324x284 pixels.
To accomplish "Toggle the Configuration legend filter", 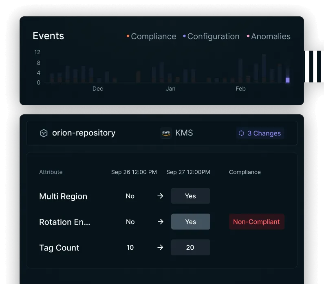I will coord(211,36).
